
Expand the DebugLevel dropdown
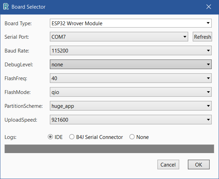coord(130,64)
